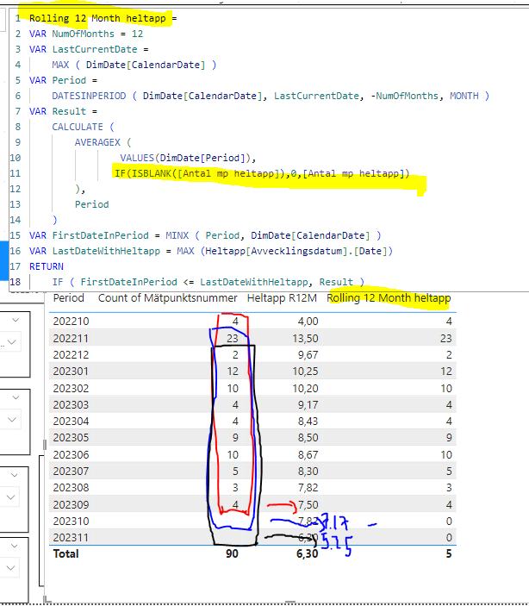This screenshot has width=529, height=606.
Task: Click NumOfMonths variable declaration on line 2
Action: coord(83,34)
